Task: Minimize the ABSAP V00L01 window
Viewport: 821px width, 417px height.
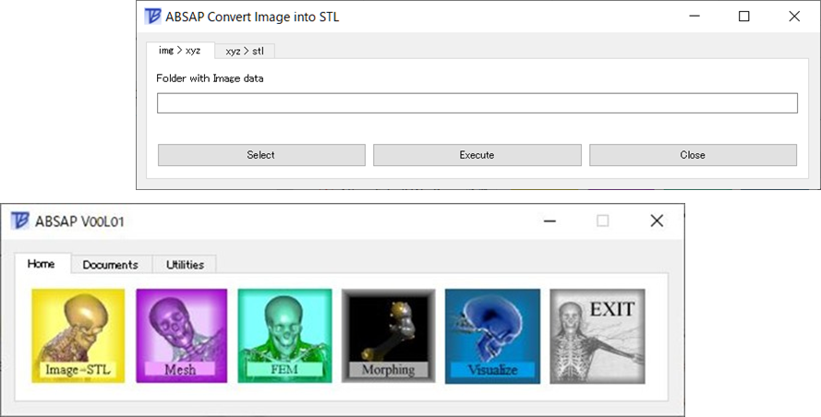Action: point(549,220)
